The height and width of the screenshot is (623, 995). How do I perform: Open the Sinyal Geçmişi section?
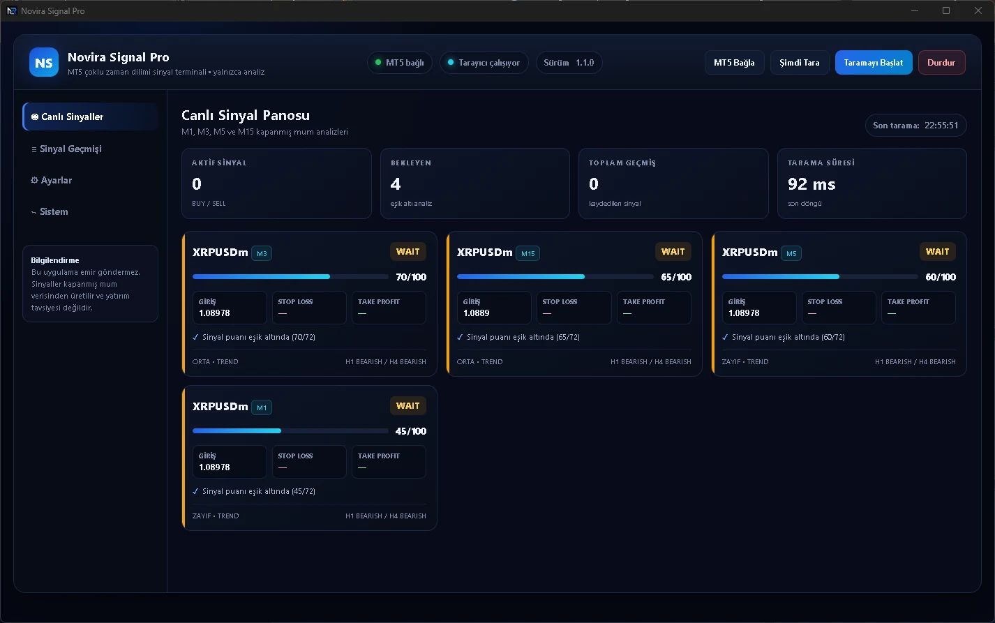(91, 149)
